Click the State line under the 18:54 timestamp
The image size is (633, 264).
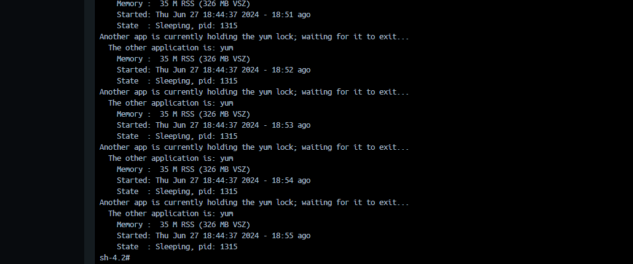[177, 192]
